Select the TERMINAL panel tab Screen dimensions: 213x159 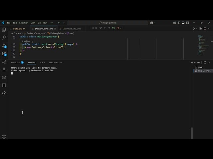coord(31,63)
